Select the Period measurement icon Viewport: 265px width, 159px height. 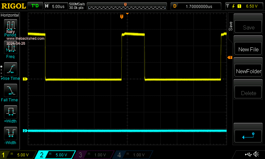click(10, 27)
